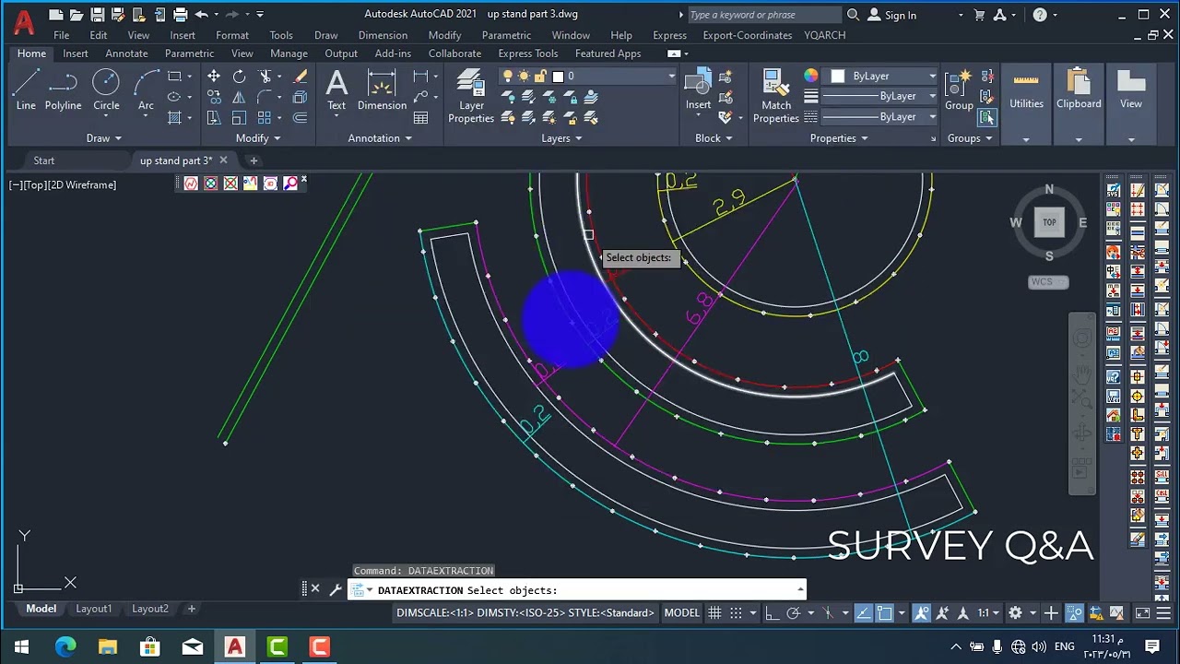Activate the Trim scissors tool
The image size is (1180, 664).
click(x=265, y=77)
